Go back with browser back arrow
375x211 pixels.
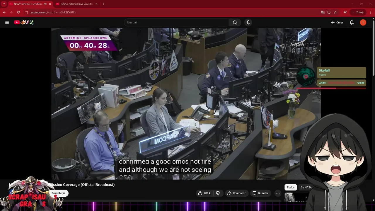pyautogui.click(x=4, y=12)
